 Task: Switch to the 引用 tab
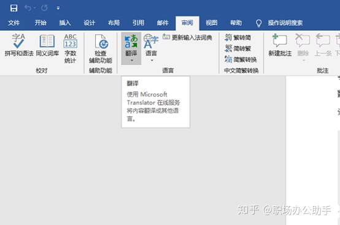138,23
